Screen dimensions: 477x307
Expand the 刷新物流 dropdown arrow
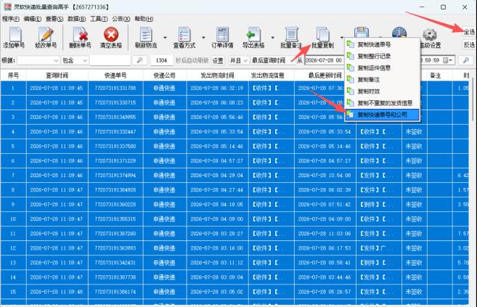pyautogui.click(x=165, y=38)
